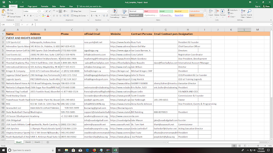The height and width of the screenshot is (153, 273).
Task: Increase font size with the larger A icon
Action: 46,11
